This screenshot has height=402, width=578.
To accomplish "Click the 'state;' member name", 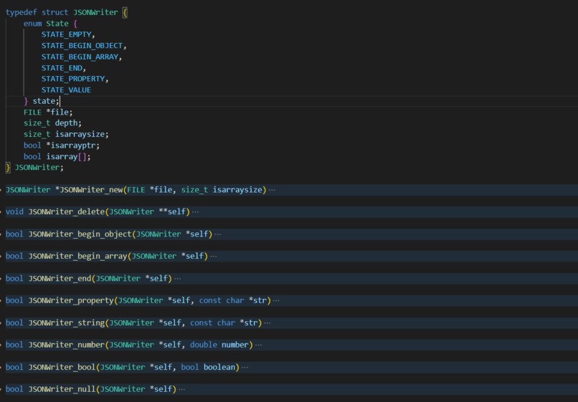I will click(46, 101).
